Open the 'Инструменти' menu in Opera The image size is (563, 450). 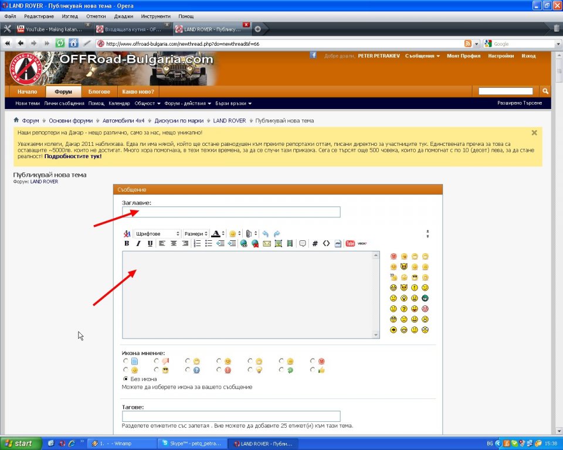point(155,16)
